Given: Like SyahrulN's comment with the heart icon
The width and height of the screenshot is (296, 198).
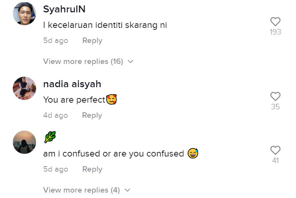Looking at the screenshot, I should (x=275, y=22).
